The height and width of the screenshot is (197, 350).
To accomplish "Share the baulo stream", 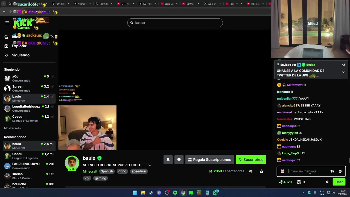I will [x=250, y=171].
